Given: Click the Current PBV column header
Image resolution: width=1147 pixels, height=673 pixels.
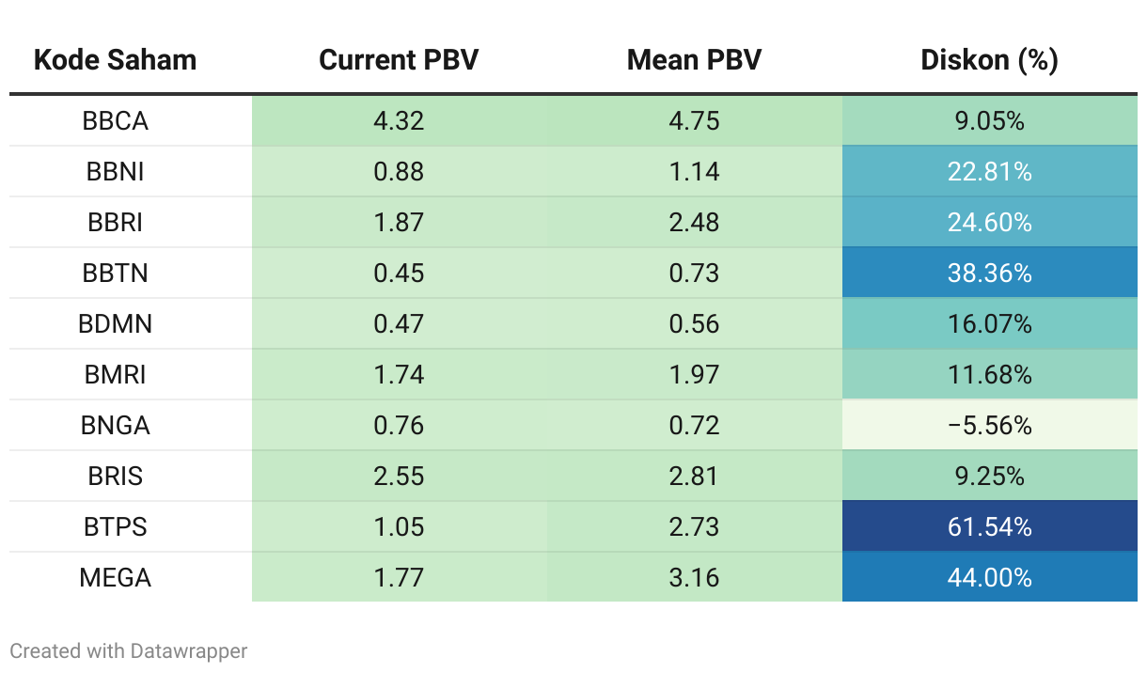Looking at the screenshot, I should 399,60.
